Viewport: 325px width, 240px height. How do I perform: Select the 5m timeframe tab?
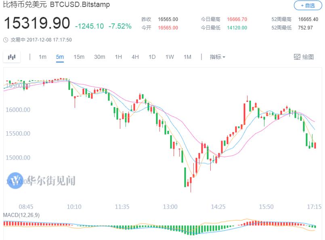60,57
